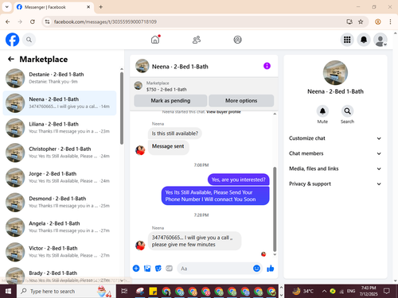
Task: Open Chrome profile icon
Action: click(378, 21)
